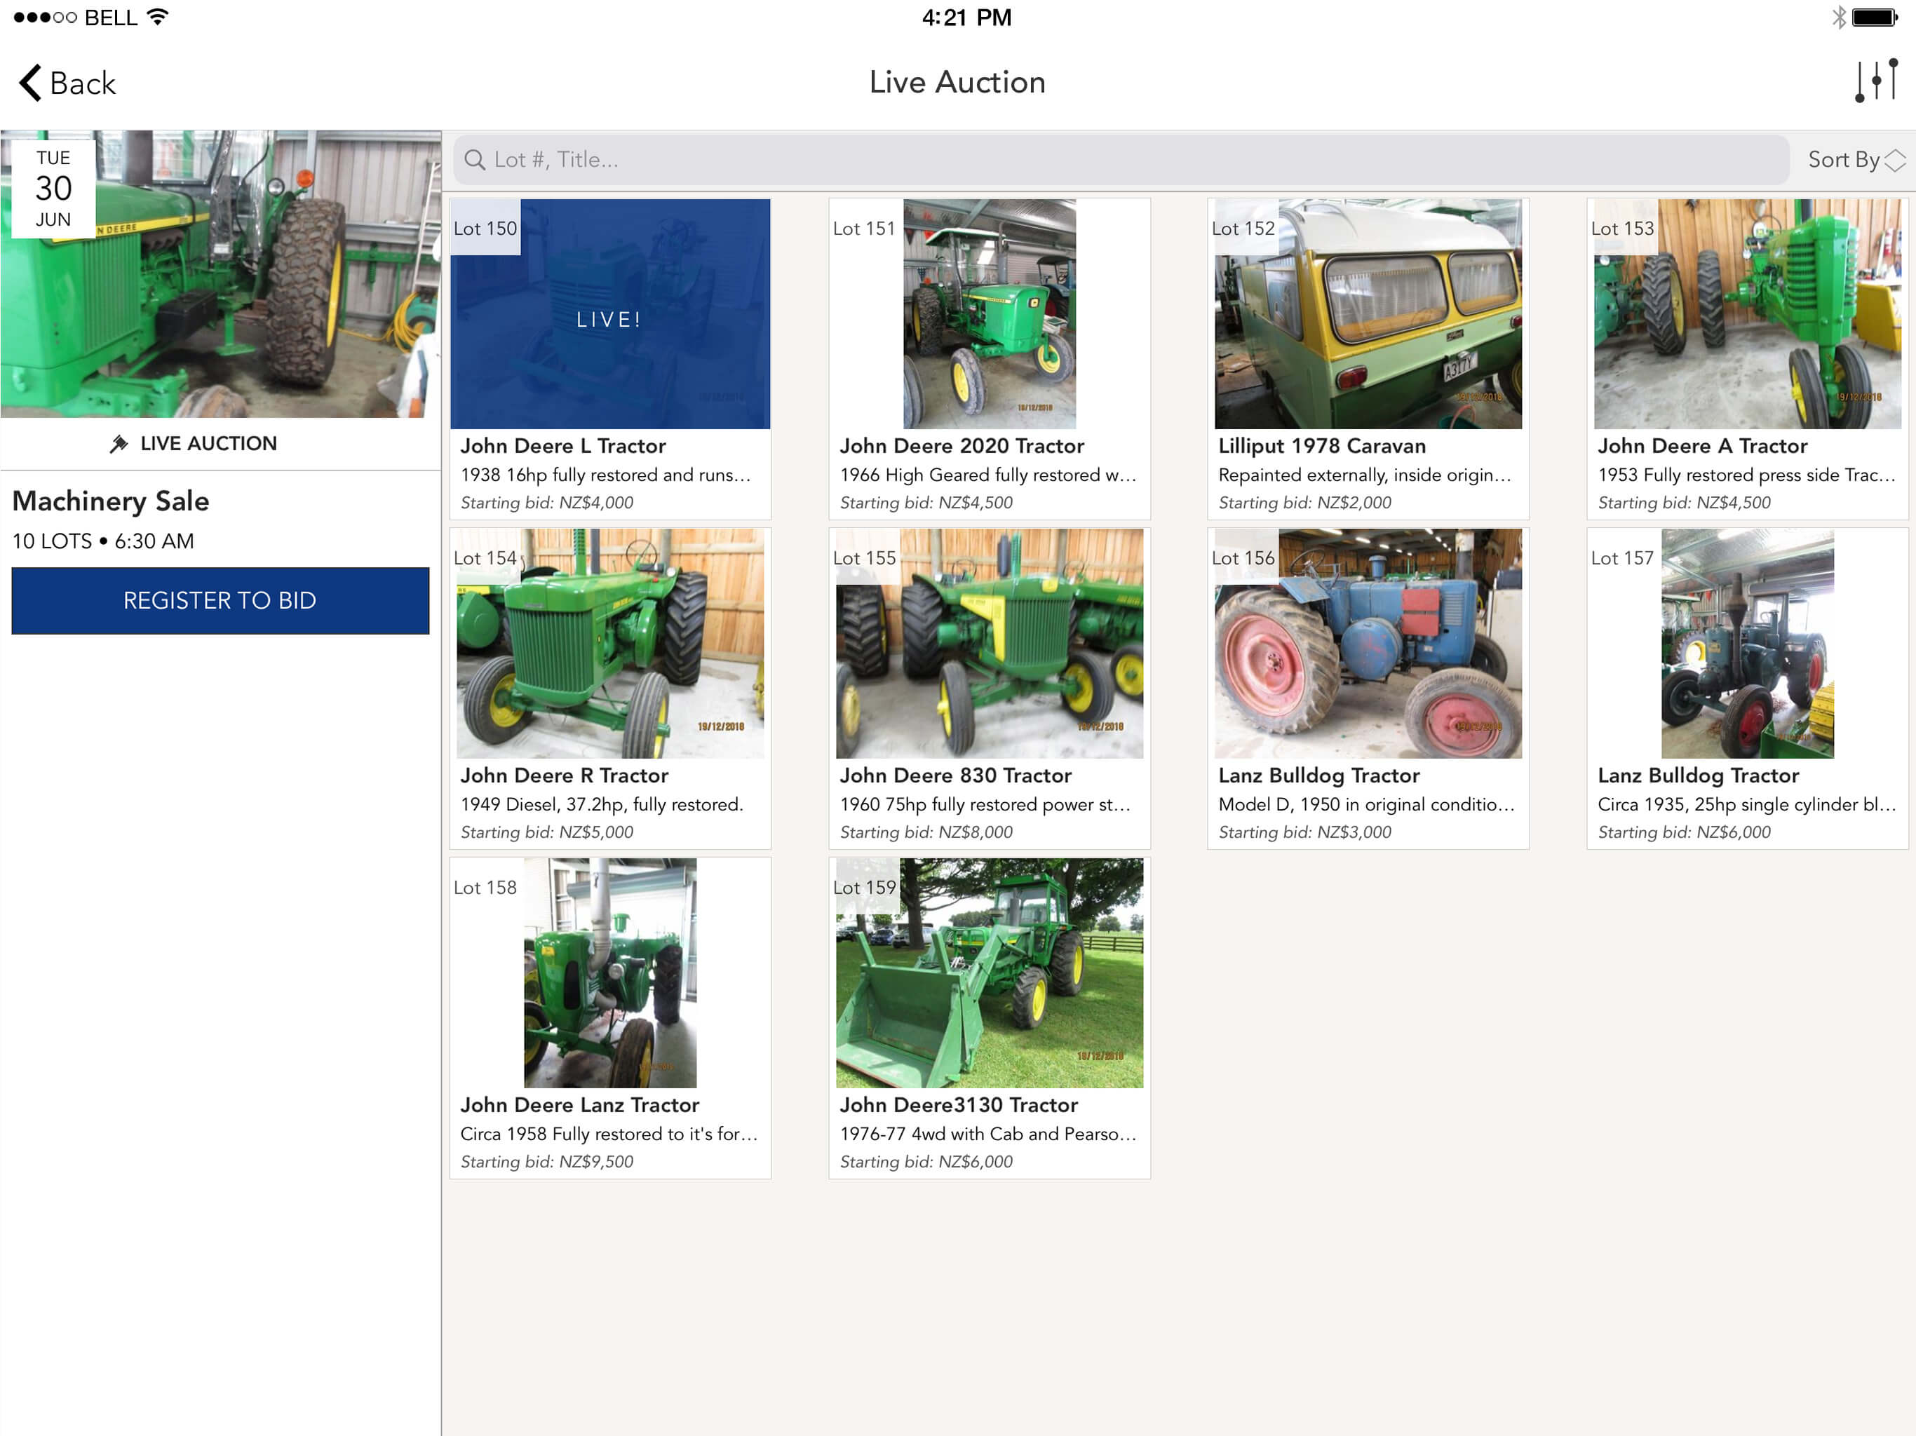The image size is (1916, 1436).
Task: Open Lot 151 John Deere 2020 image
Action: coord(989,314)
